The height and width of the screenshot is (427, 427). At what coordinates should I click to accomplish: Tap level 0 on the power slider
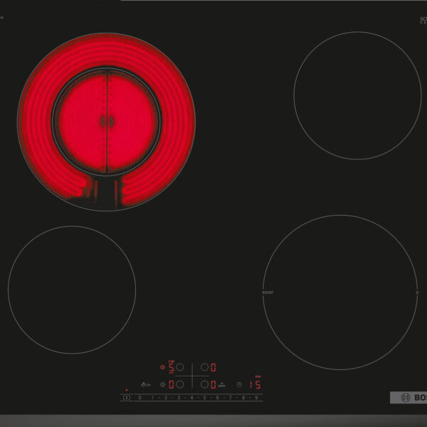click(140, 398)
